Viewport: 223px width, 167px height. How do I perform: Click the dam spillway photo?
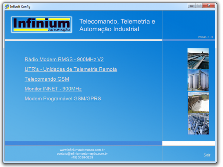(198, 102)
